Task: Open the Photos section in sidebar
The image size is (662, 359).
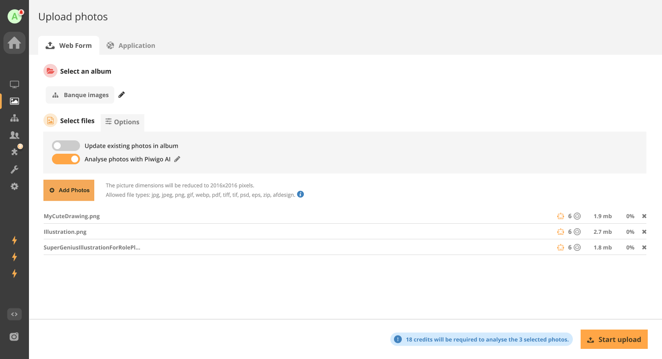Action: (x=14, y=101)
